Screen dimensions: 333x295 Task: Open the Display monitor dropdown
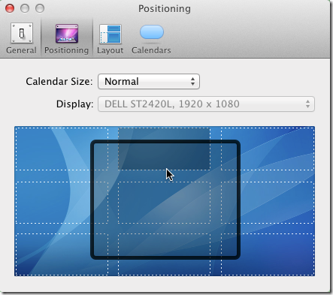pos(206,104)
